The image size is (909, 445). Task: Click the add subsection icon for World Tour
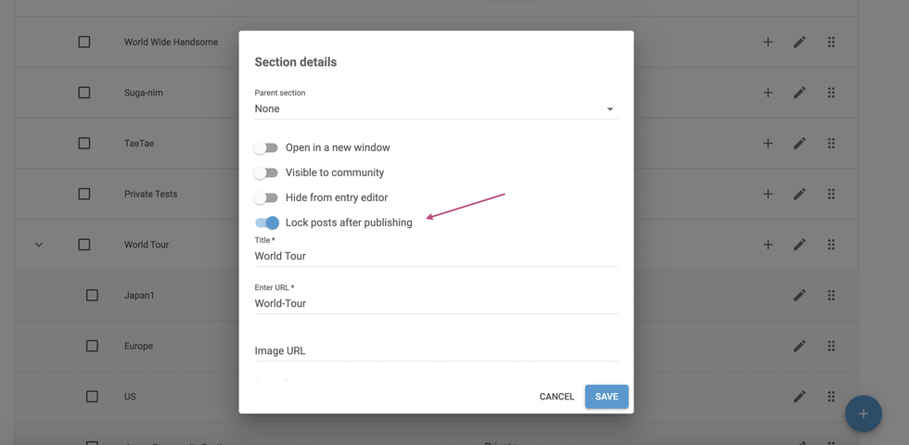click(768, 245)
